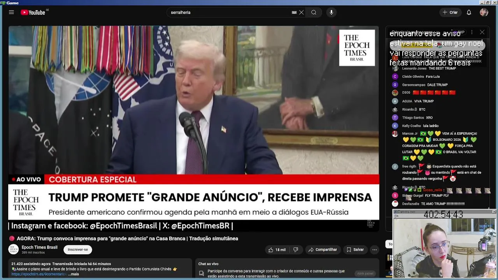This screenshot has height=280, width=498.
Task: Click Cleide Oliveira's avatar in chat
Action: [395, 77]
